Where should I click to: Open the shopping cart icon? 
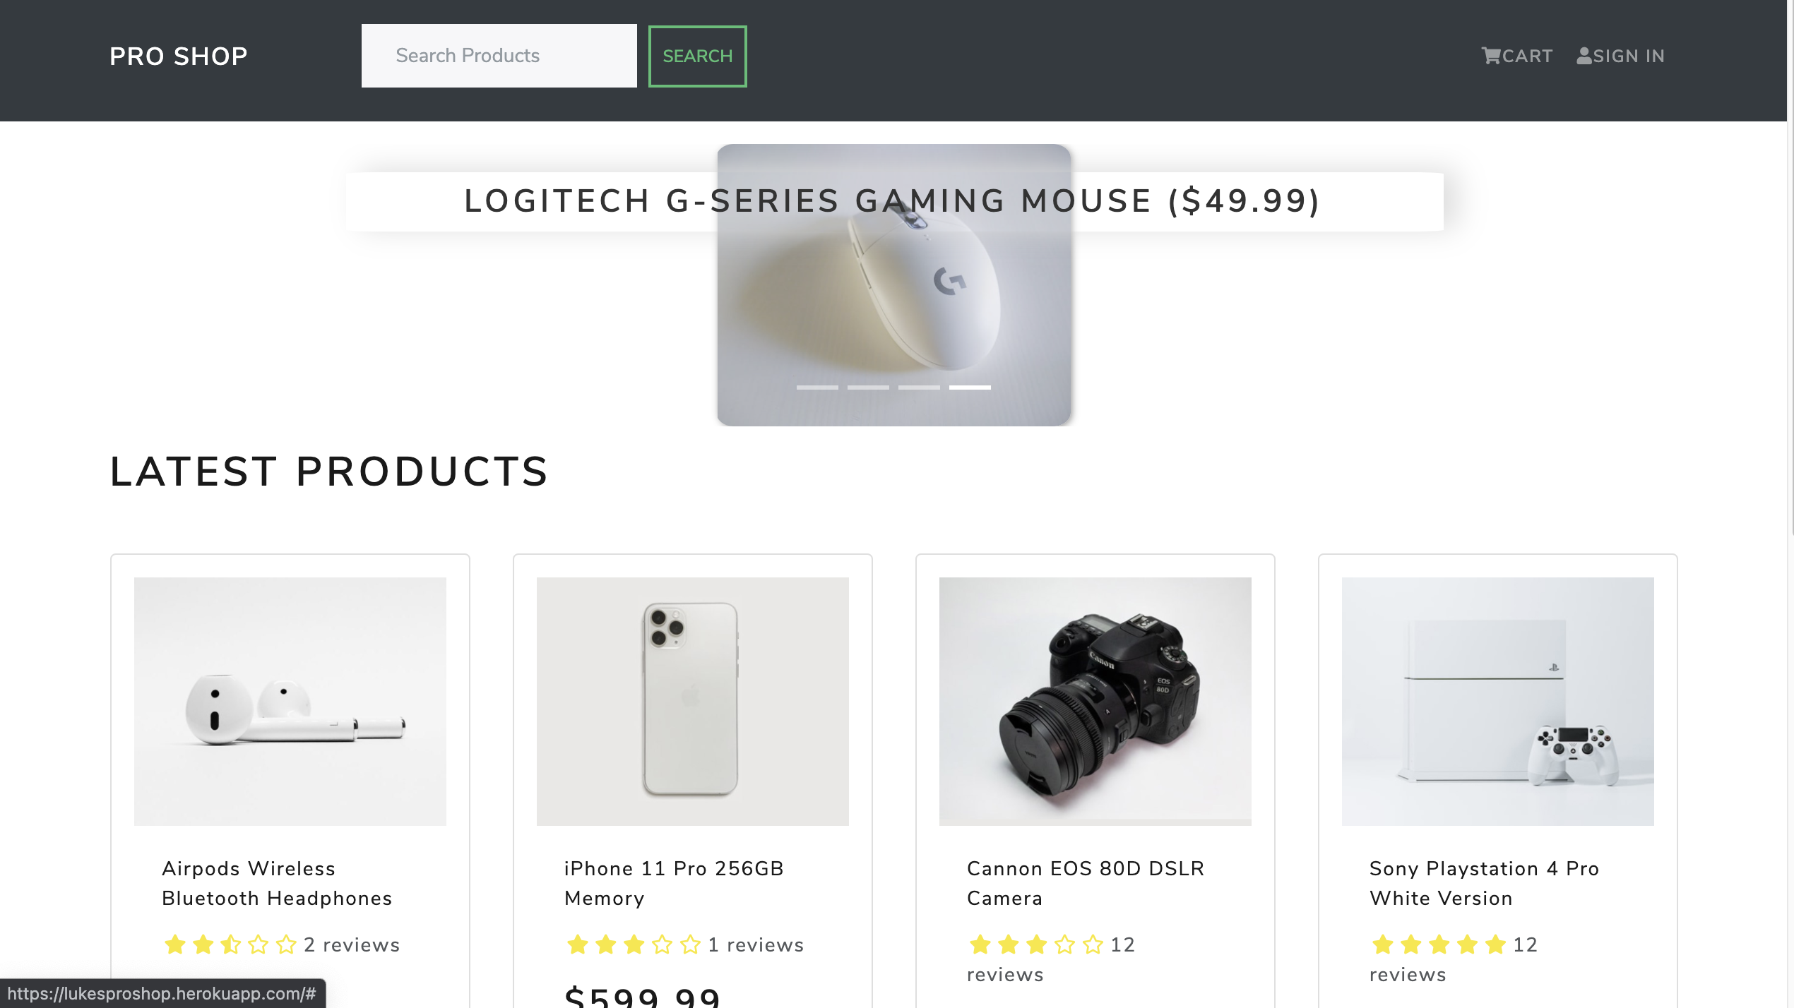[x=1491, y=56]
